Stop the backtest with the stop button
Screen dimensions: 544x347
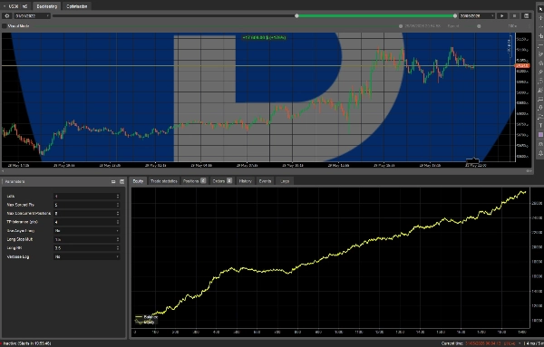pos(514,16)
